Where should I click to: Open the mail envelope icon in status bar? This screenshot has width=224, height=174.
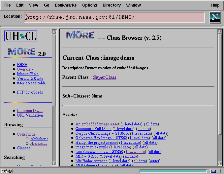214,171
